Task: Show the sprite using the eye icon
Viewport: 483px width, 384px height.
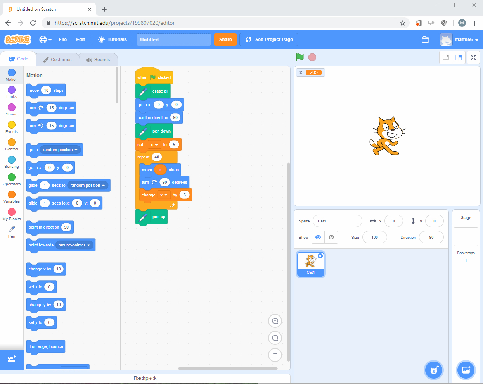Action: pos(318,237)
